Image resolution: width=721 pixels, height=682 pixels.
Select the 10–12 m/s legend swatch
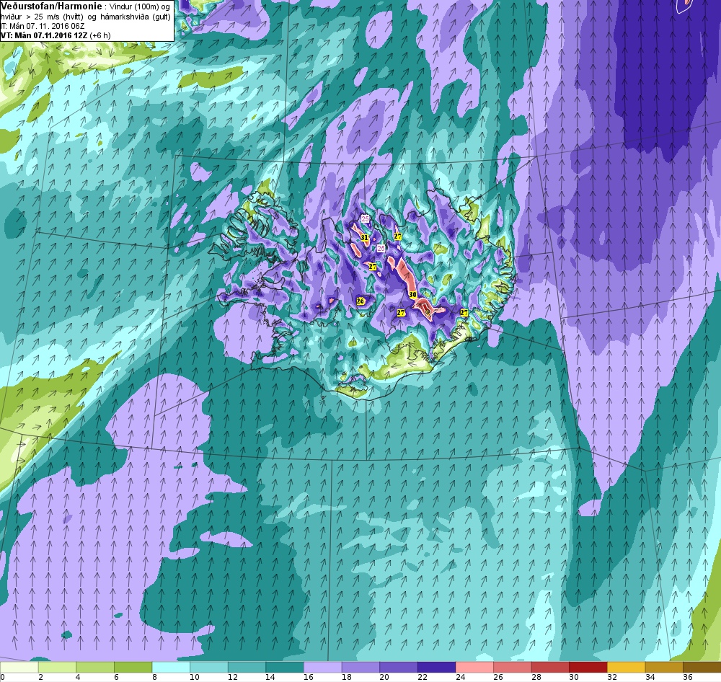pos(209,667)
